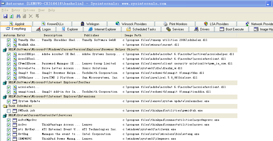Click the registry icon beside Browser Helper Objects
Image resolution: width=273 pixels, height=141 pixels.
click(x=5, y=50)
